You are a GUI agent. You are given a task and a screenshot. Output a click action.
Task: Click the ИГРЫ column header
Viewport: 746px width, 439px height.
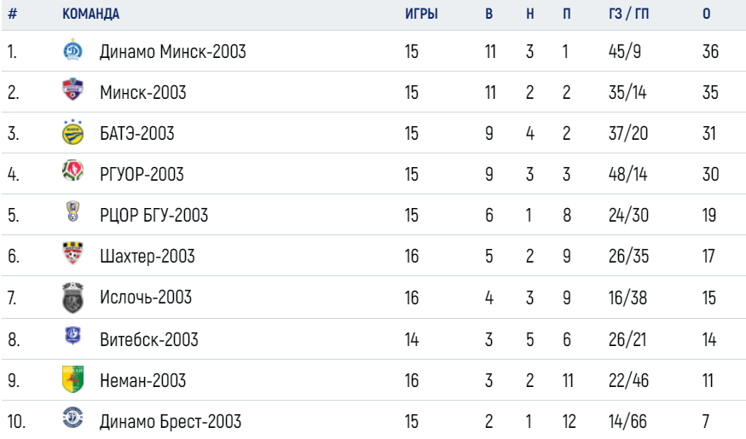click(x=421, y=14)
